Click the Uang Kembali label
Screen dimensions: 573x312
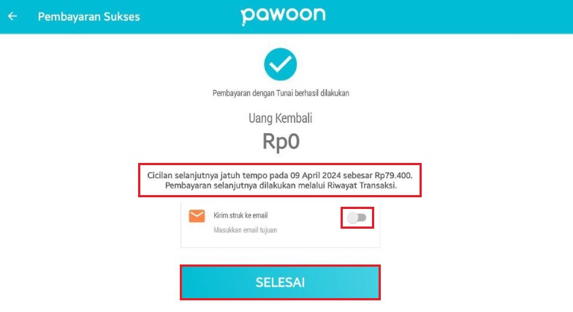click(x=281, y=118)
